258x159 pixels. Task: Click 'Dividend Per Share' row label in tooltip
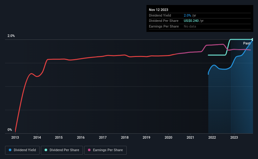[163, 21]
